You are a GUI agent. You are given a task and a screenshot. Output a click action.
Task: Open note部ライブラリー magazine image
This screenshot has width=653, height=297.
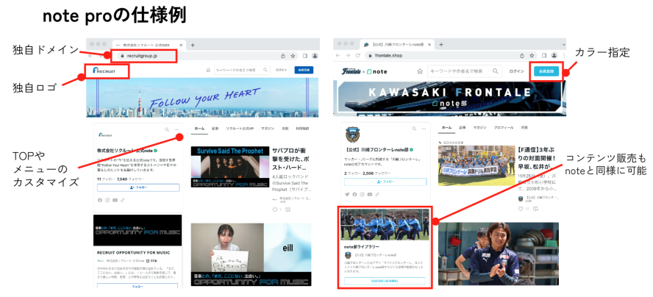[385, 224]
